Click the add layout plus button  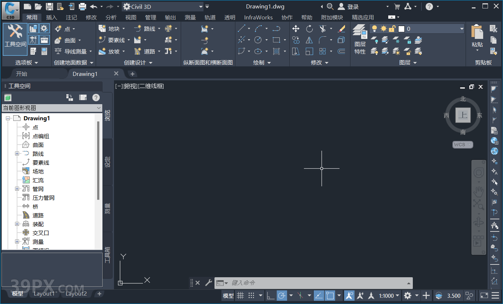[99, 294]
